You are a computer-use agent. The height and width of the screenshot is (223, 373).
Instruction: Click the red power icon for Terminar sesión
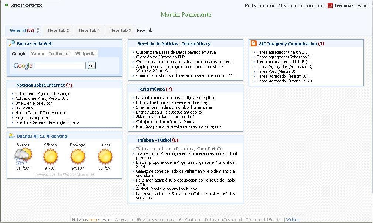pos(330,6)
